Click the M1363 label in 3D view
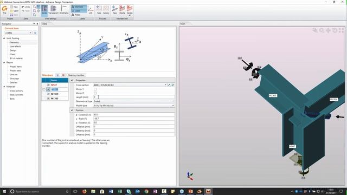The image size is (347, 195). click(x=273, y=95)
